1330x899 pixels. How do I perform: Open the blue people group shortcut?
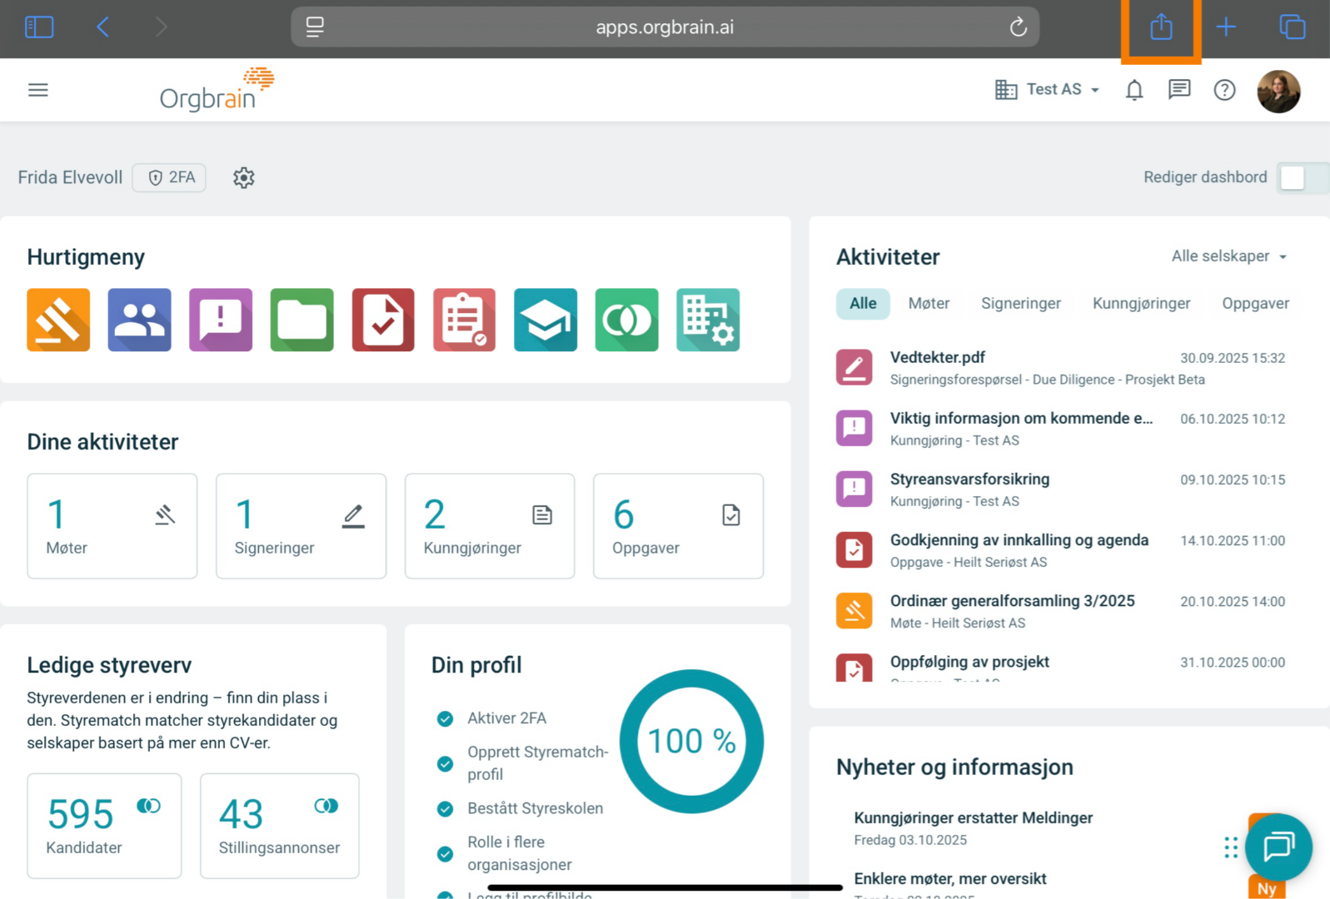pos(139,320)
